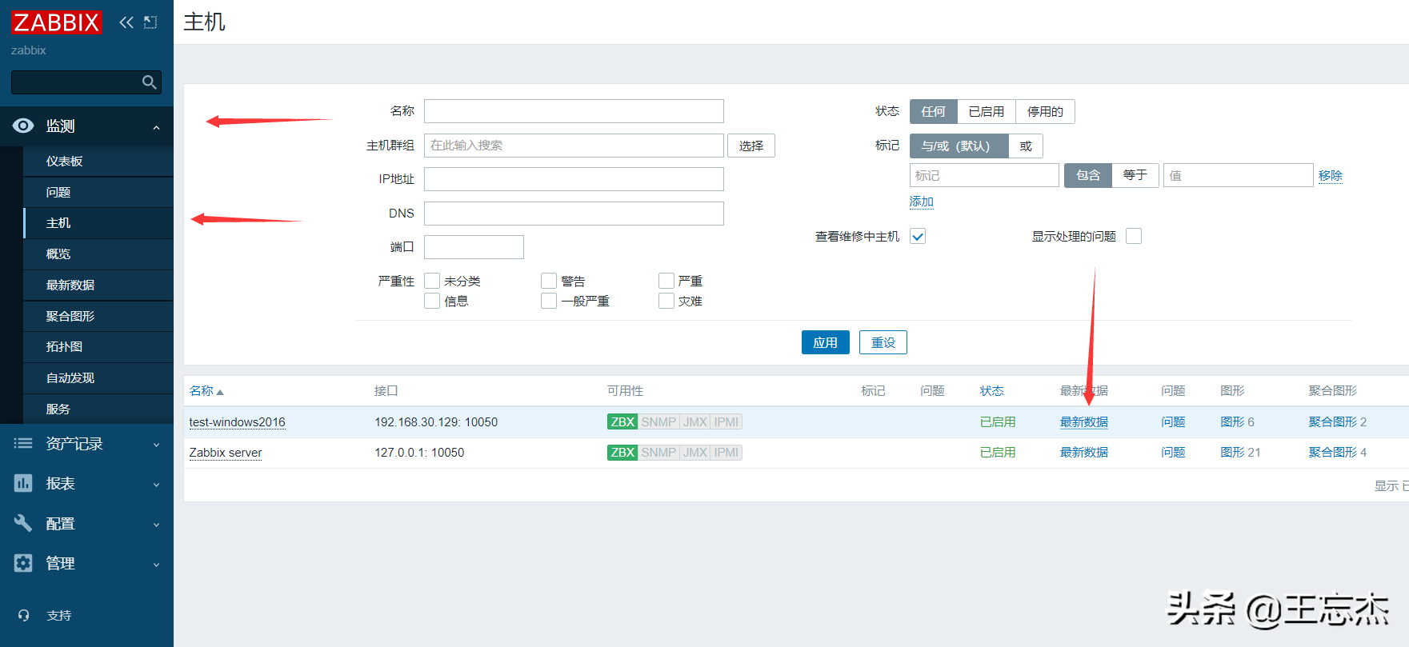Click the sidebar search magnifier icon
This screenshot has height=647, width=1409.
[149, 82]
